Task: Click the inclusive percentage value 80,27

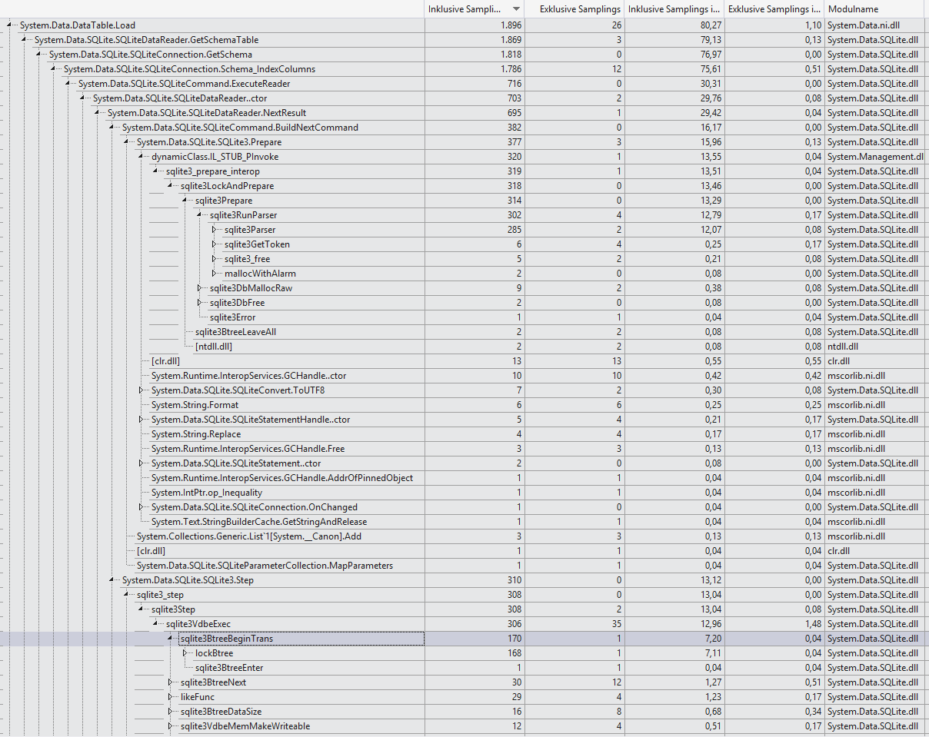Action: [x=709, y=25]
